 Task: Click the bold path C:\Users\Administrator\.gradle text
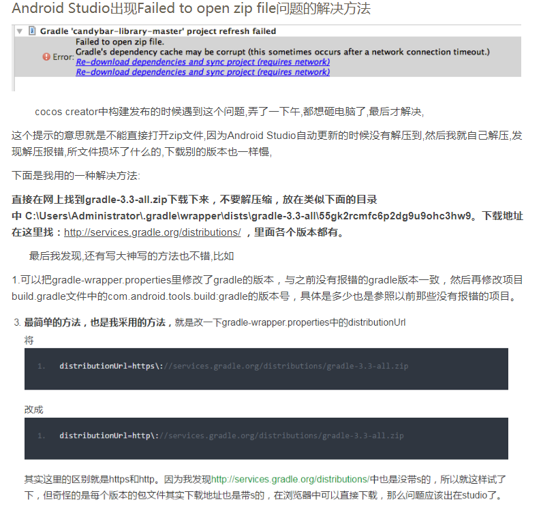[x=248, y=216]
